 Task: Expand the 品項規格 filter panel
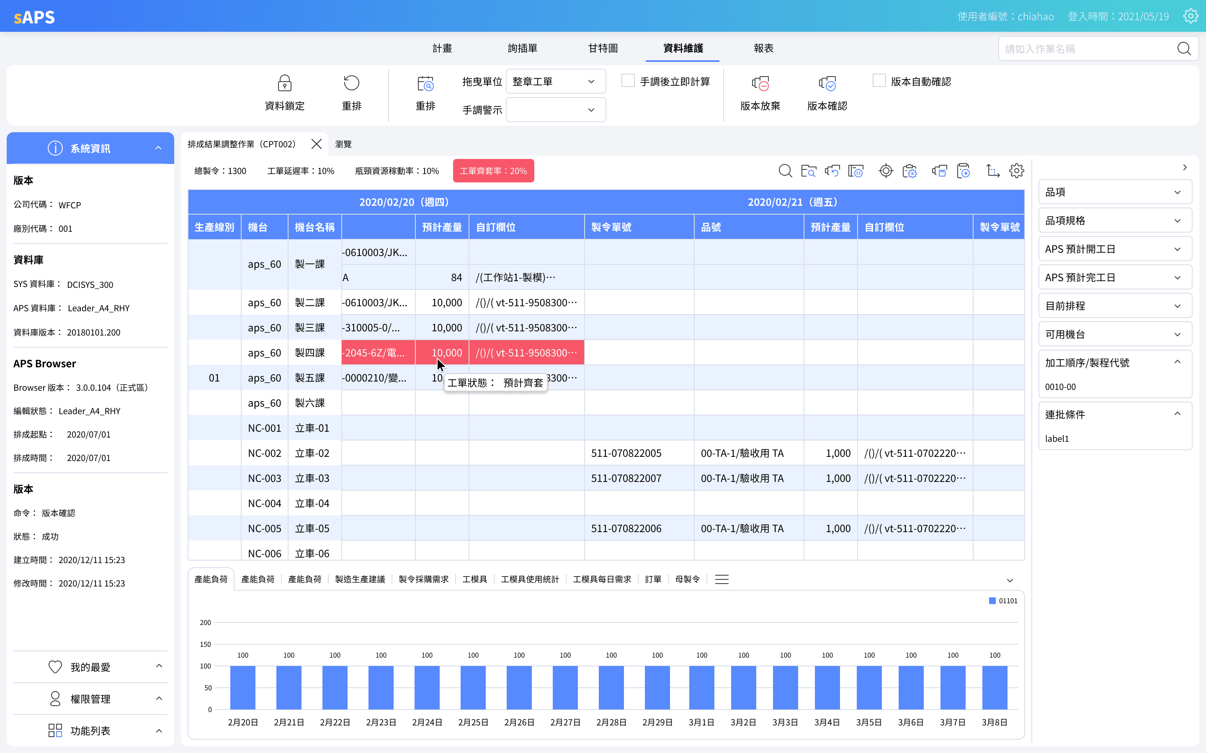click(x=1115, y=220)
